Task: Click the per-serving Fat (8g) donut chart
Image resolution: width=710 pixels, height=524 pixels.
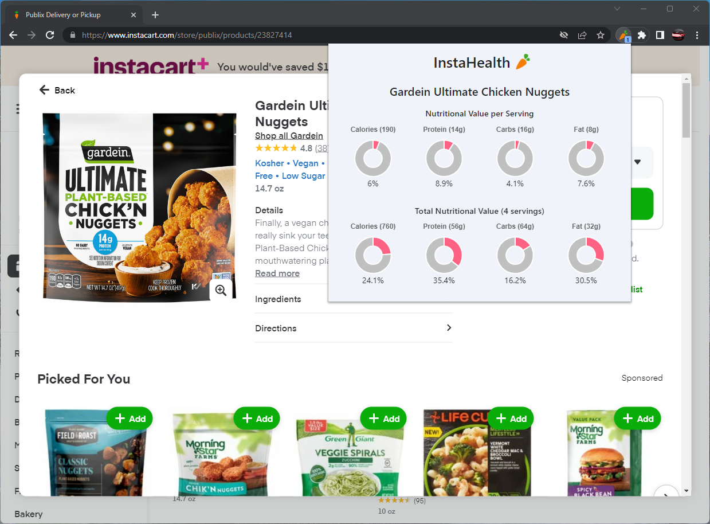Action: click(x=586, y=158)
